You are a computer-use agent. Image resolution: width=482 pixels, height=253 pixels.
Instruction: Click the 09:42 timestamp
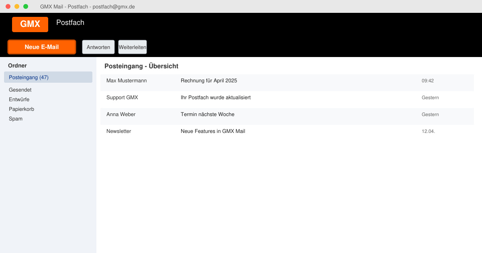(428, 81)
